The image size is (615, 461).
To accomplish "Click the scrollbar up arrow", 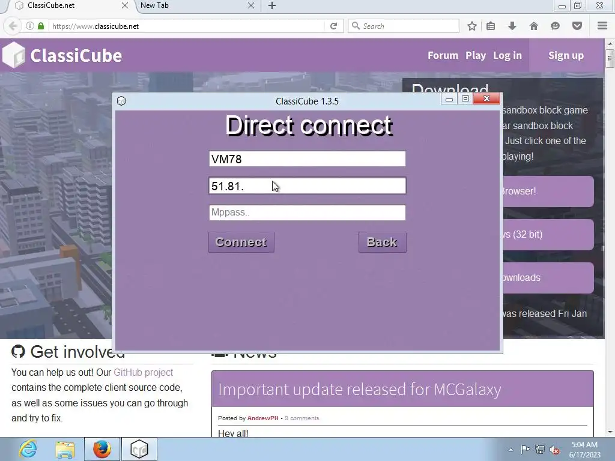I will click(609, 43).
